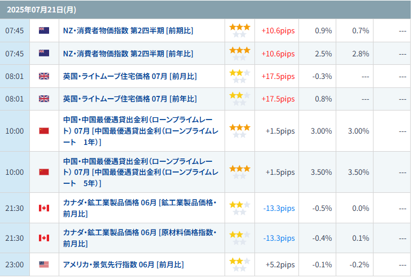Open NZ消費者物価指数 第2四半期 [前期比] link
The image size is (413, 278).
(x=128, y=30)
